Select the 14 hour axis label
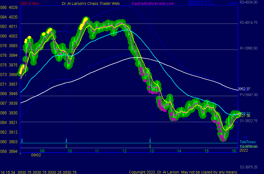Image resolution: width=264 pixels, height=174 pixels. click(x=179, y=151)
